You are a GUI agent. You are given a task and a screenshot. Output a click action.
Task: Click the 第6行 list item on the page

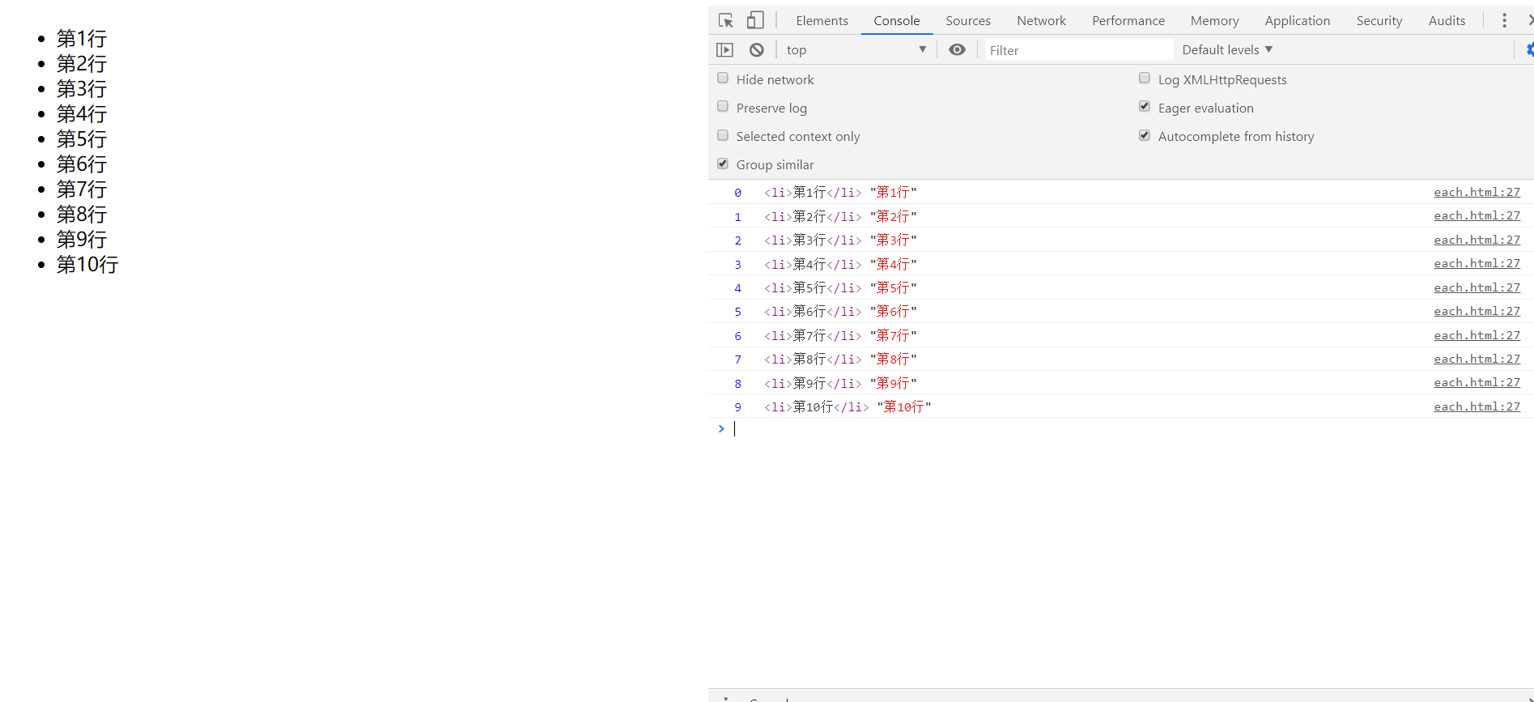(x=81, y=164)
